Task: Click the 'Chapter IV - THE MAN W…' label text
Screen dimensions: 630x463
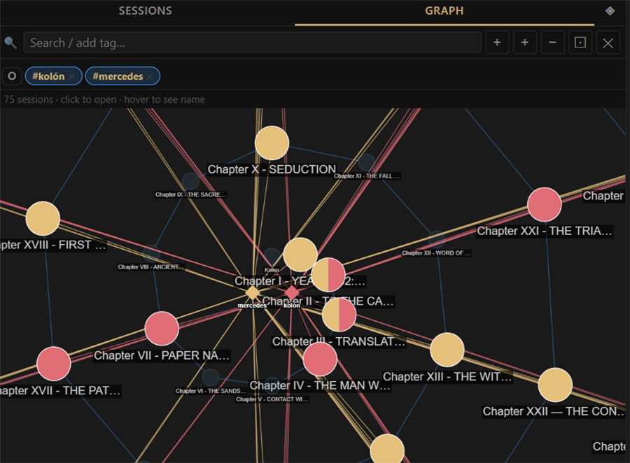Action: click(320, 385)
